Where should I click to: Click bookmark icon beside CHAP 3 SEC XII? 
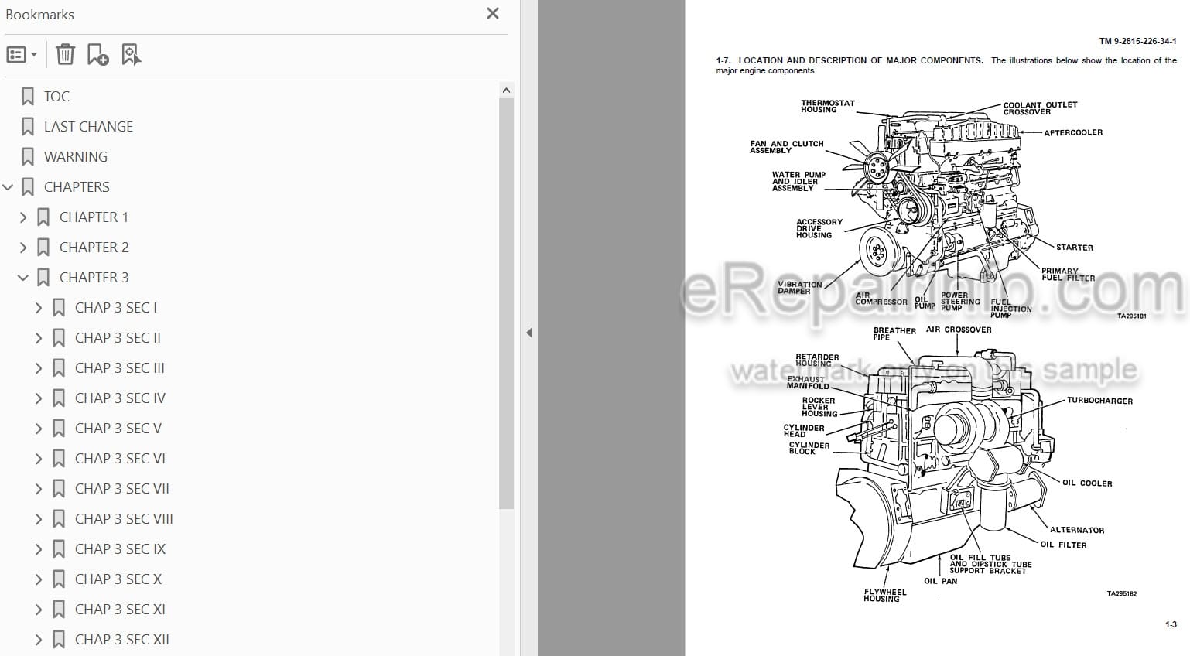click(x=59, y=640)
